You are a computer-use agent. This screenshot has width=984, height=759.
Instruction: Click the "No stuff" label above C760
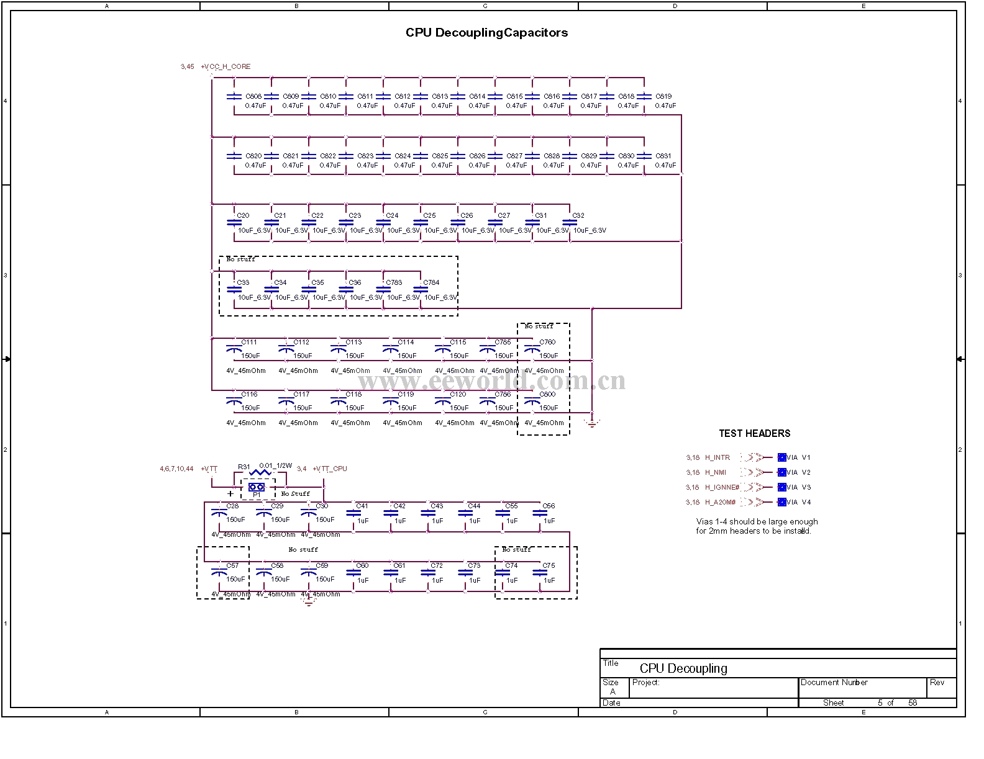pyautogui.click(x=539, y=326)
